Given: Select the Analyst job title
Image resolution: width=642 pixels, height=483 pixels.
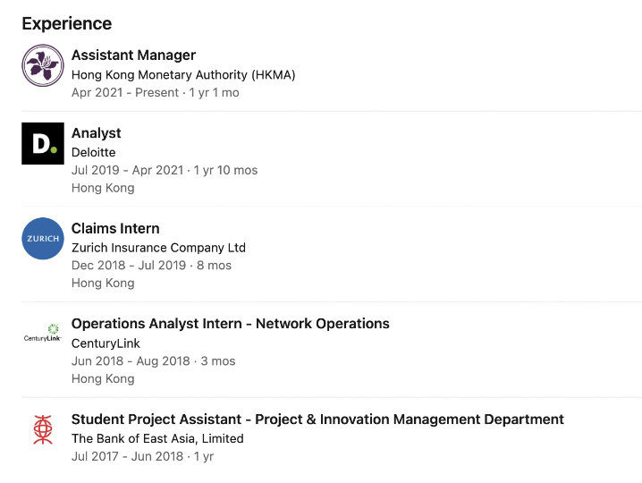Looking at the screenshot, I should tap(96, 133).
